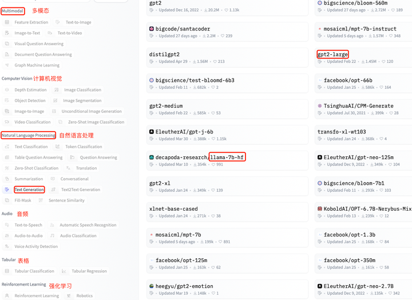Choose the Robotics task filter
The height and width of the screenshot is (300, 412).
[80, 295]
